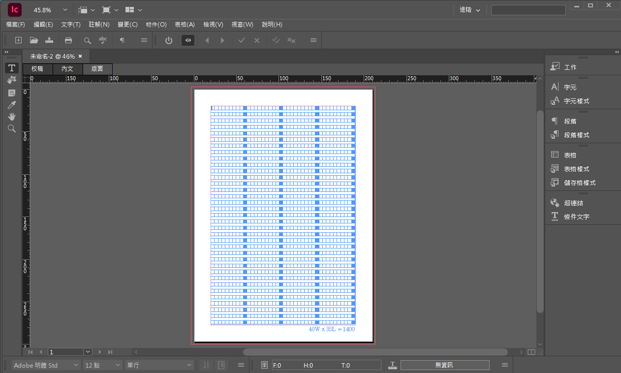Switch to the 版面 view tab

coord(97,69)
